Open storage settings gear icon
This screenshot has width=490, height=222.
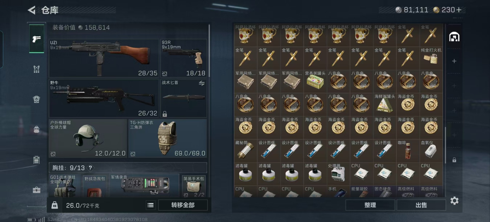click(454, 201)
